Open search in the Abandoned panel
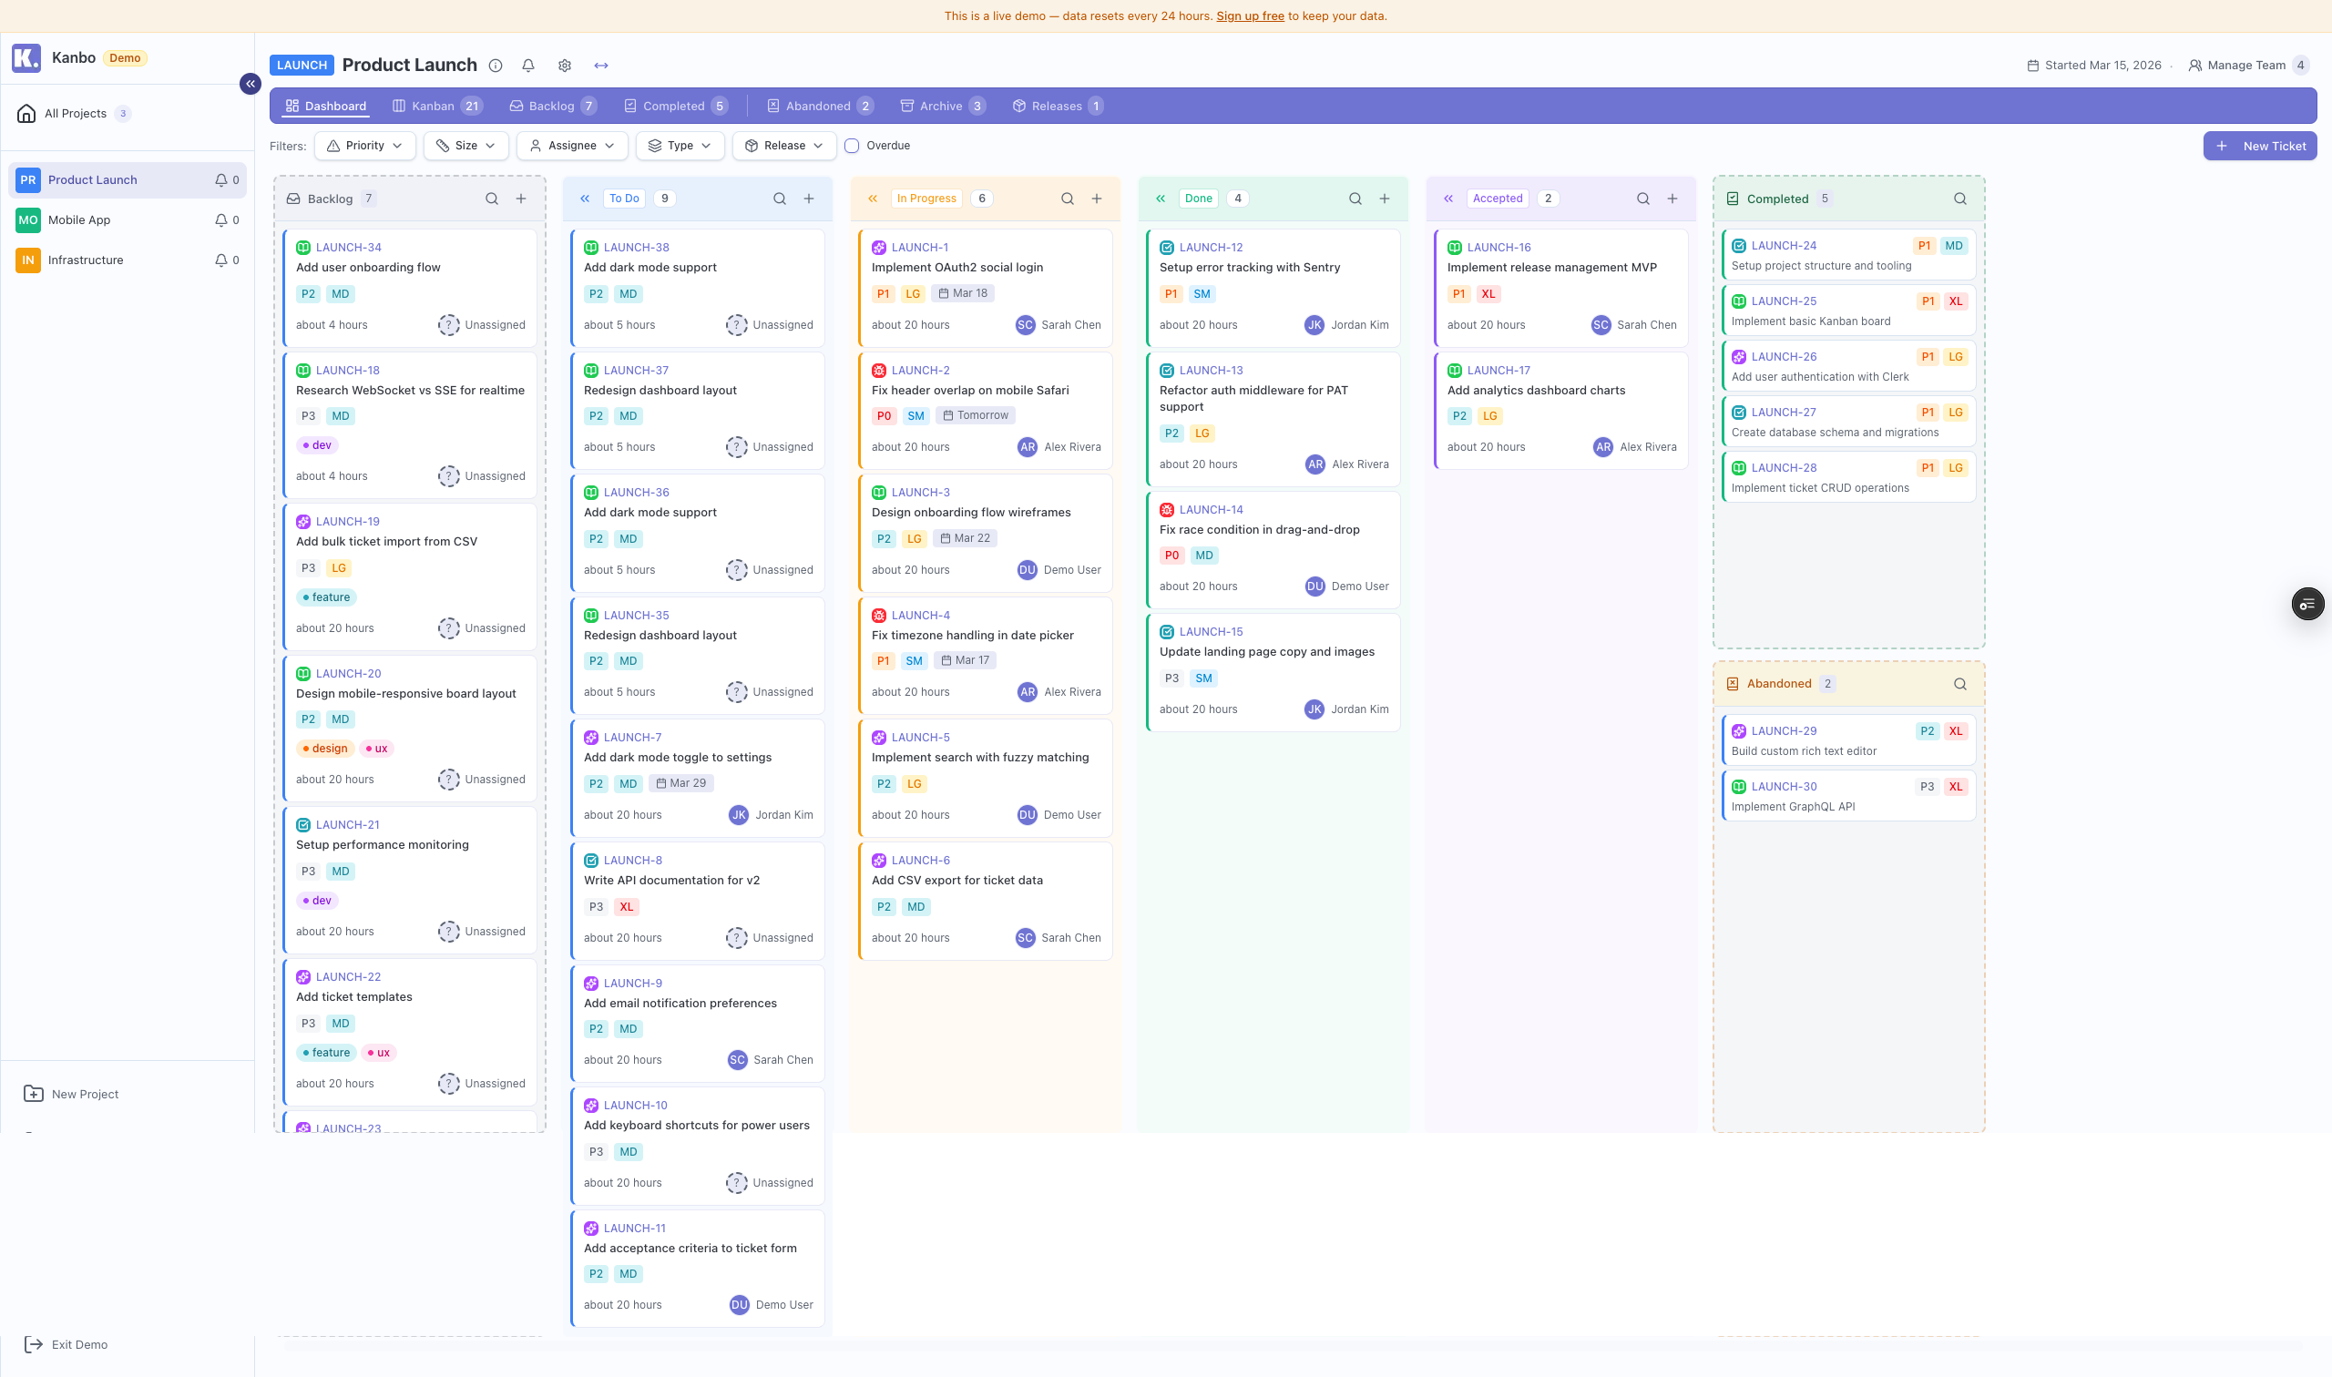 click(x=1959, y=683)
